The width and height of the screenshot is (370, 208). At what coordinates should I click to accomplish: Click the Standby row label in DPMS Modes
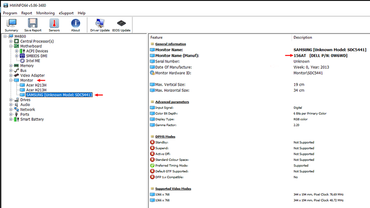coord(161,143)
